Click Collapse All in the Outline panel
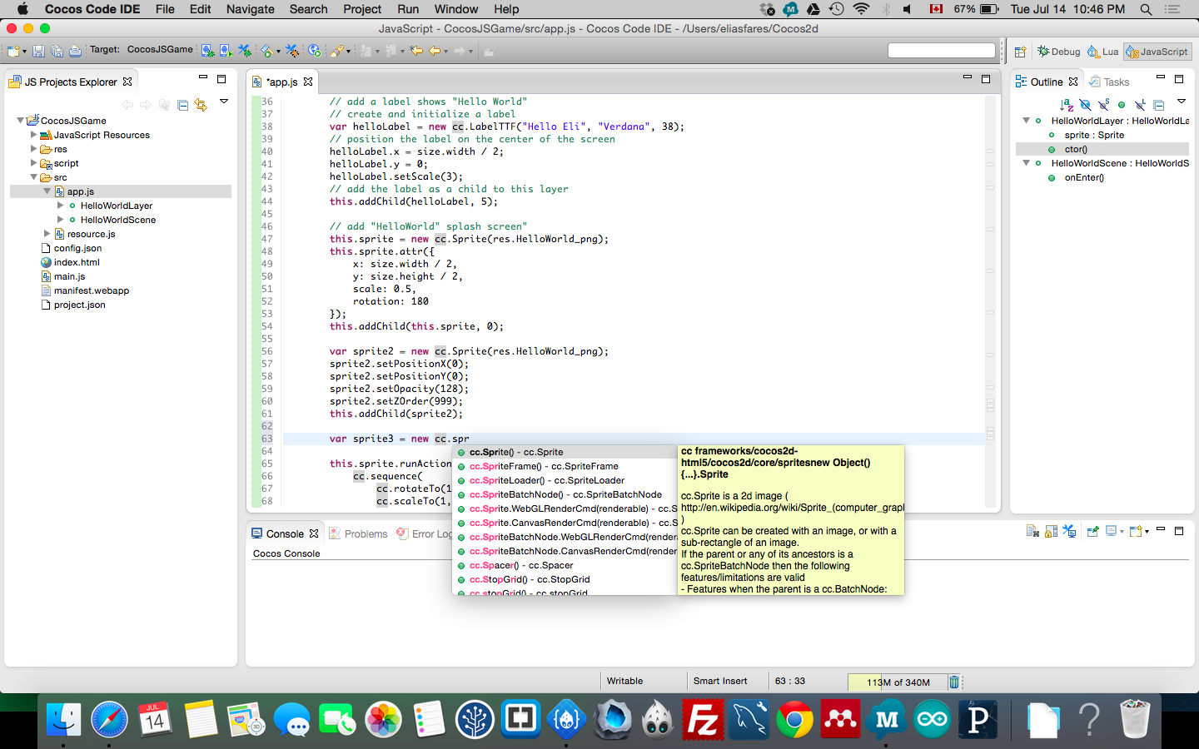 (x=1158, y=105)
